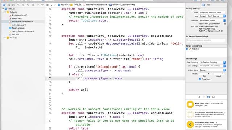This screenshot has height=130, width=232.
Task: Show the File inspector
Action: (x=204, y=5)
